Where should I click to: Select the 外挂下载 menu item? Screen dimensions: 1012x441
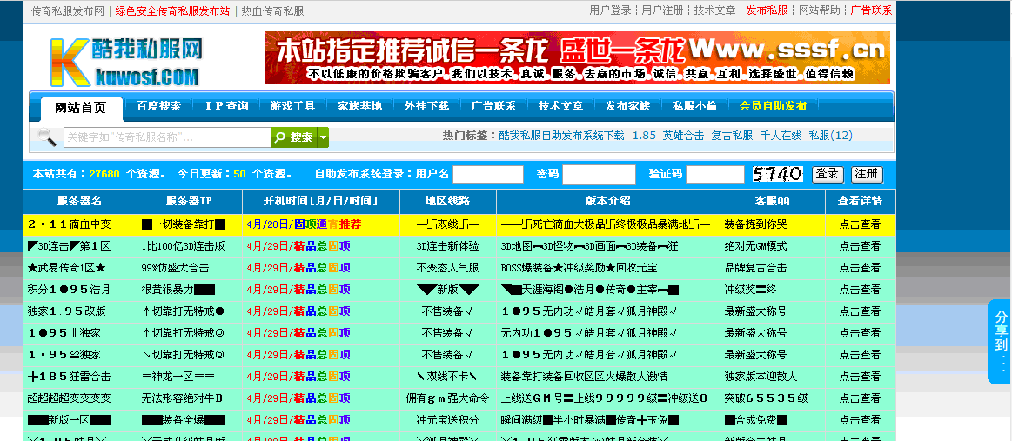pos(426,106)
